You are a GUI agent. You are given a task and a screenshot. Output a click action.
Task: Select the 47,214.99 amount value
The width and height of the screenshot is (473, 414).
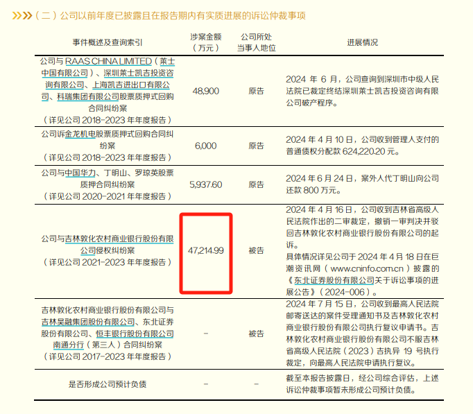206,250
